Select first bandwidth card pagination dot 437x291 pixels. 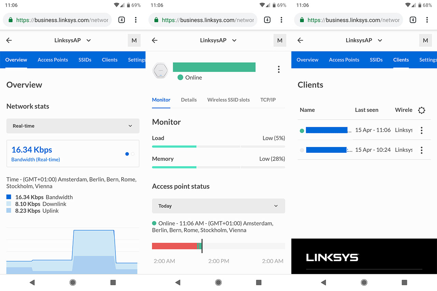tap(127, 154)
